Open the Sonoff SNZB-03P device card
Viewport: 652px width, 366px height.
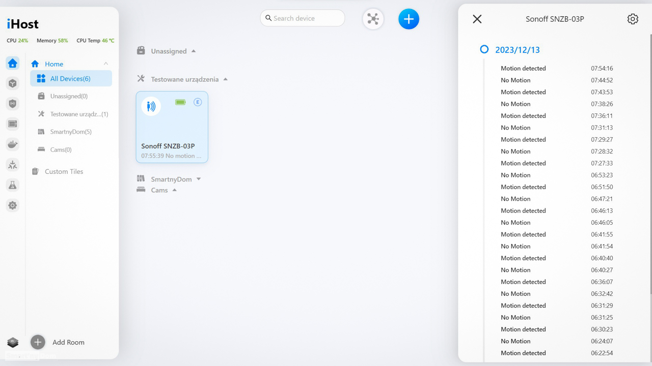tap(172, 127)
